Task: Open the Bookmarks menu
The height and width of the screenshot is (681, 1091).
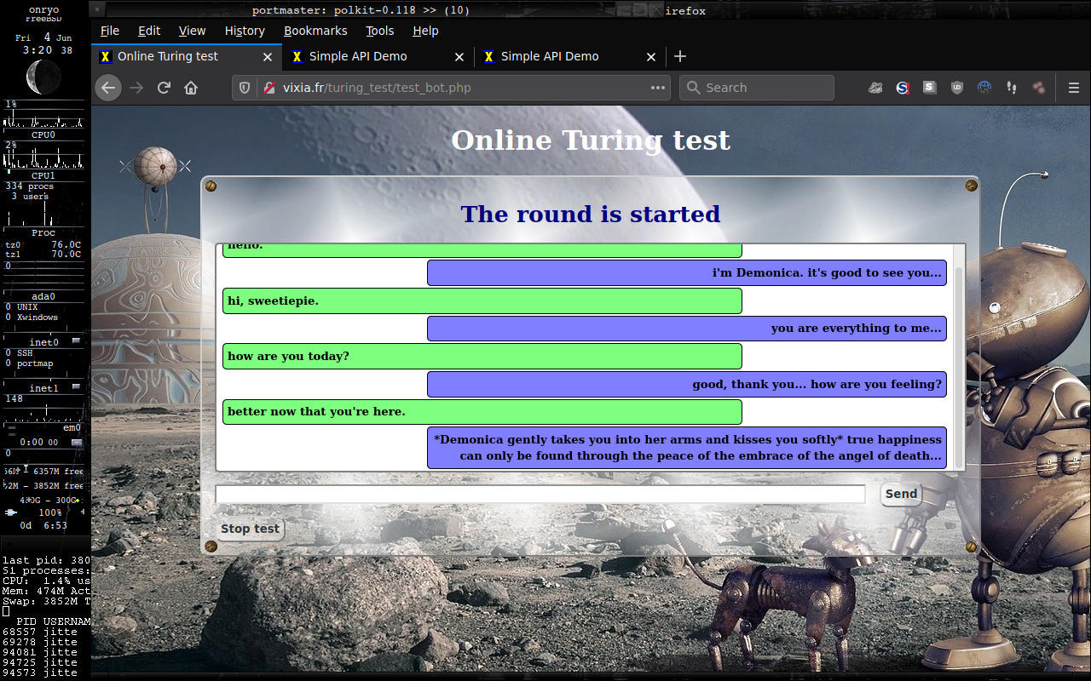Action: [x=315, y=31]
